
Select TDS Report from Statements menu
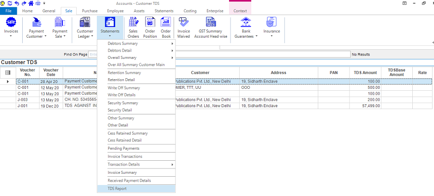(117, 188)
